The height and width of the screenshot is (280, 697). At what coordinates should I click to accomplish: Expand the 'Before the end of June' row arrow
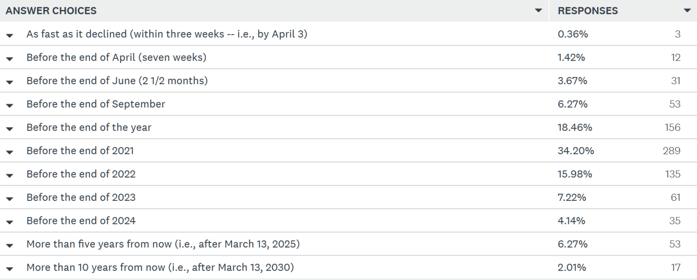[x=10, y=82]
